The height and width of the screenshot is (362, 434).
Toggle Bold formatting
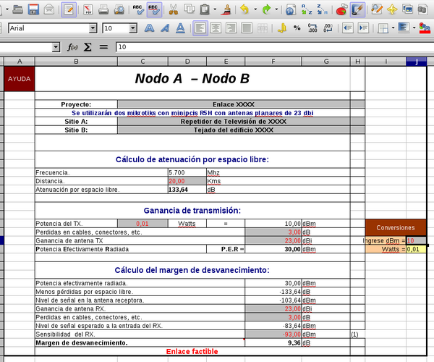click(150, 28)
